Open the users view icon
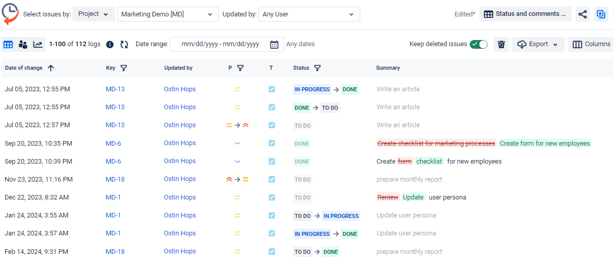Image resolution: width=613 pixels, height=259 pixels. point(23,45)
